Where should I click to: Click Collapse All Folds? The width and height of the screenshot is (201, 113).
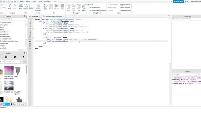(125, 10)
